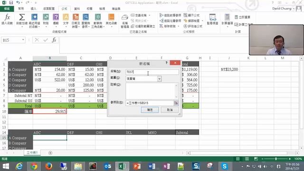Switch to the Review ribbon tab
Screen dimensions: 304x171
[x=89, y=9]
